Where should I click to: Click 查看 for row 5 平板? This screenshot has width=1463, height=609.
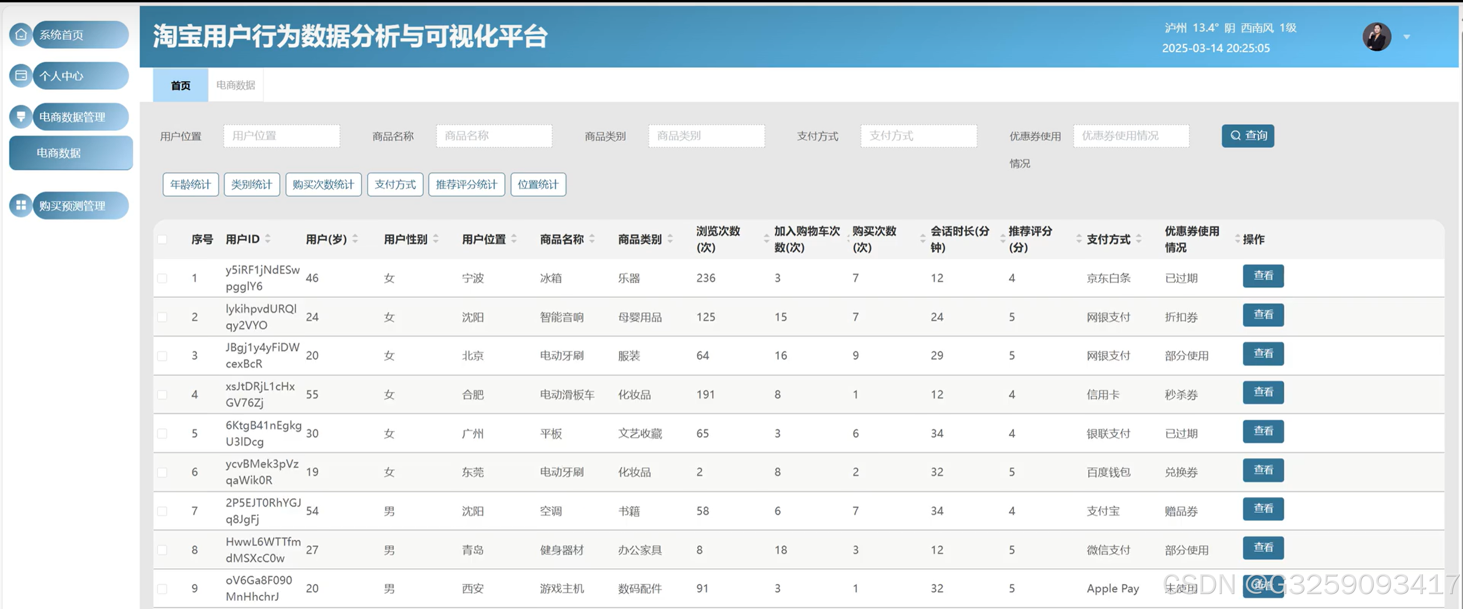click(1263, 431)
